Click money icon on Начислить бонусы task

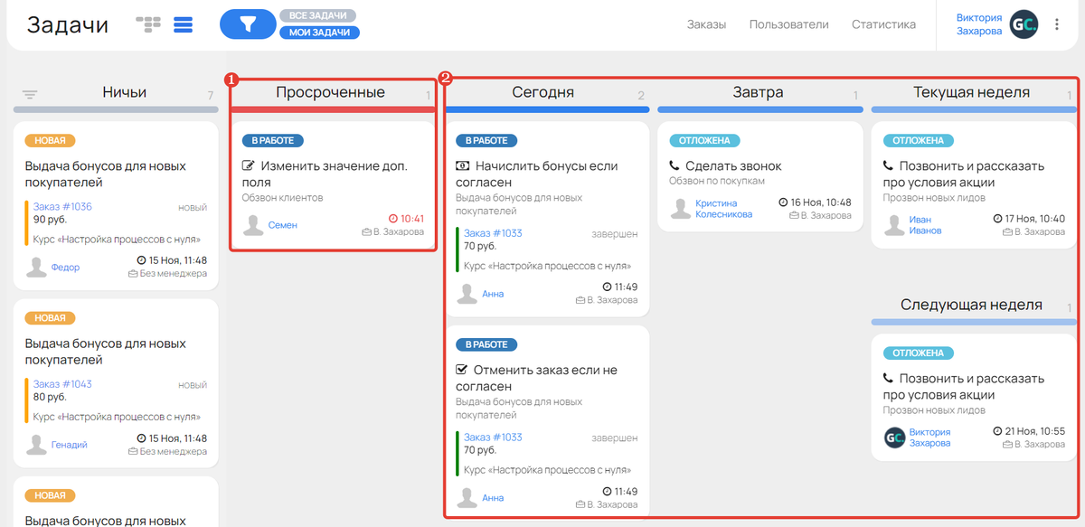[462, 166]
